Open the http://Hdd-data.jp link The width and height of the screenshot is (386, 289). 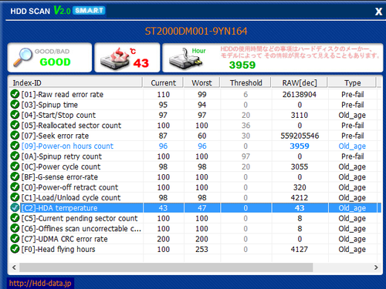[x=40, y=284]
